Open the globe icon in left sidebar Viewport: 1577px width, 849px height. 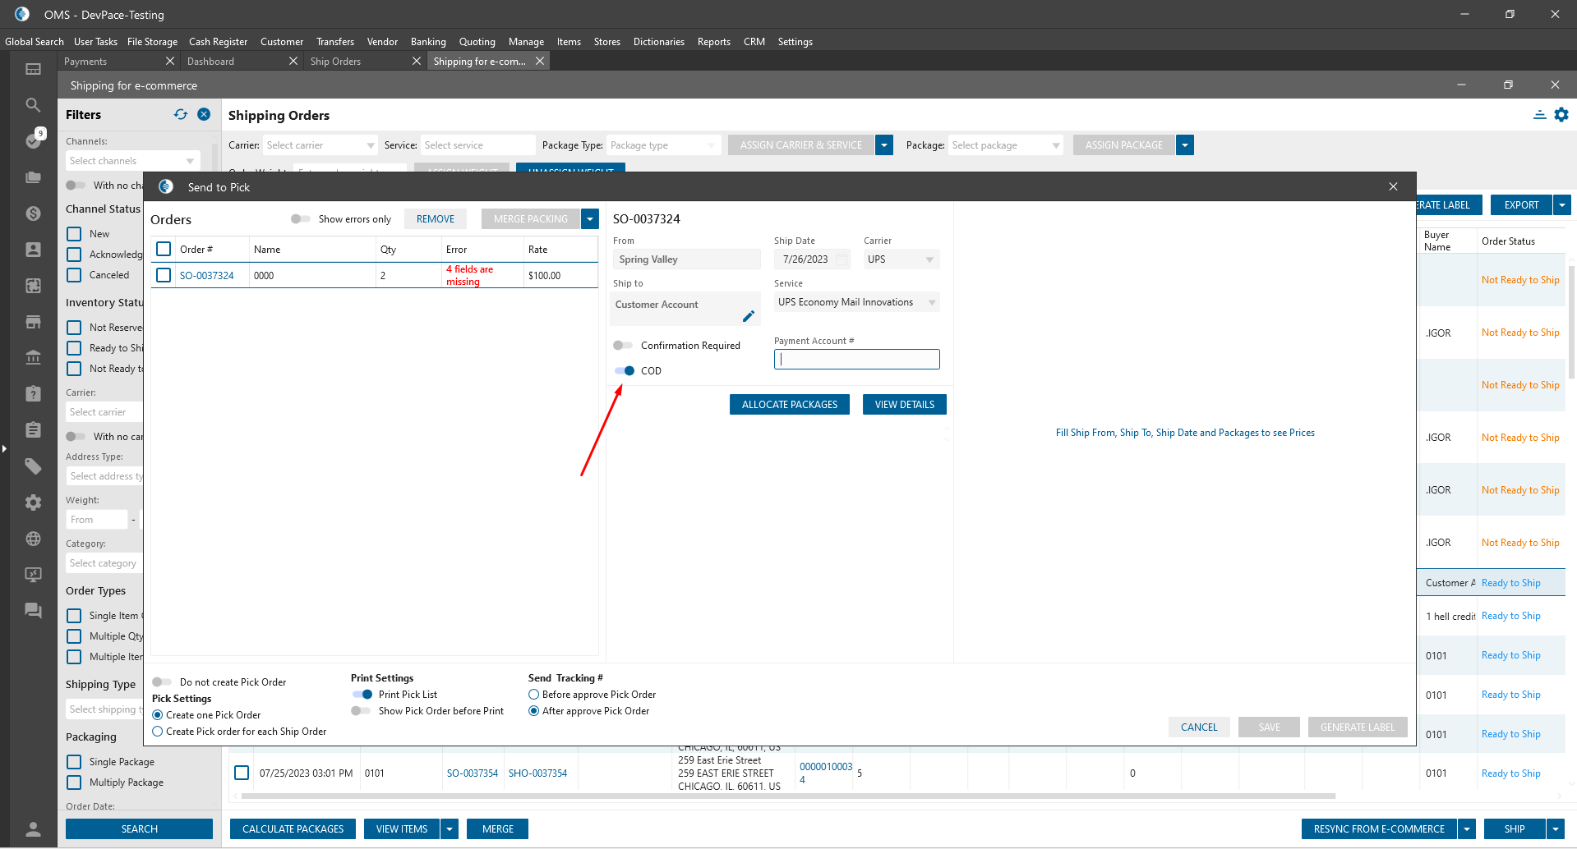(x=33, y=539)
